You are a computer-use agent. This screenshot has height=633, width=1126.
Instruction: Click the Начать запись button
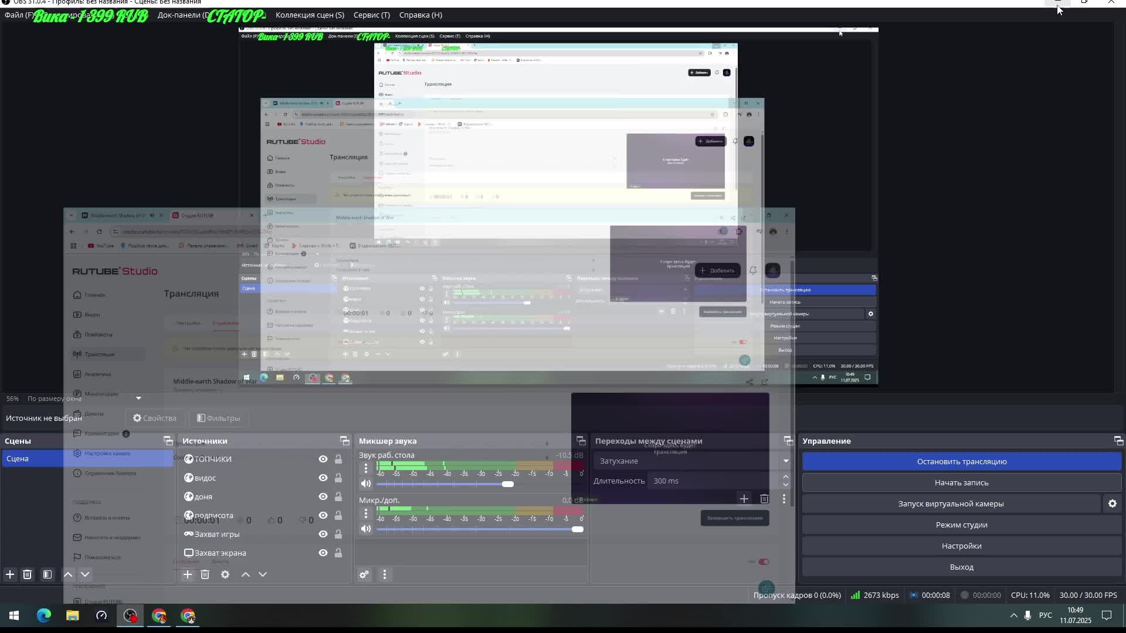coord(961,482)
